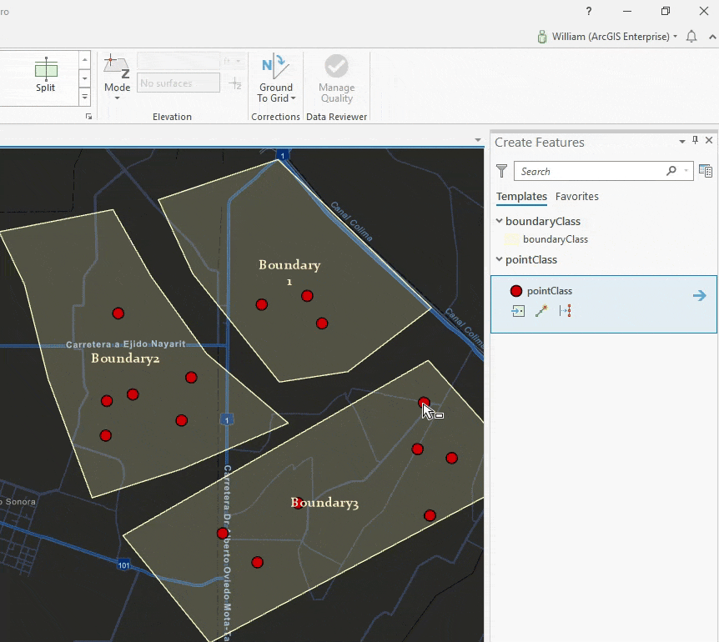Image resolution: width=719 pixels, height=642 pixels.
Task: Click the filter funnel in Create Features
Action: coord(501,171)
